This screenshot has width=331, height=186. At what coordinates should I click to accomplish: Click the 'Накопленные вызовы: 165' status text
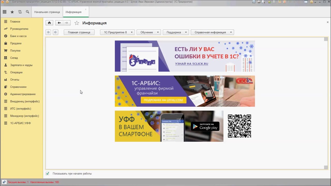(x=44, y=182)
